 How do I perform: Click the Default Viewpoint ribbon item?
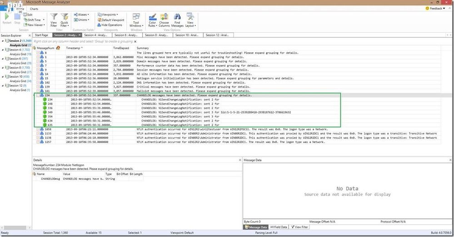[111, 20]
